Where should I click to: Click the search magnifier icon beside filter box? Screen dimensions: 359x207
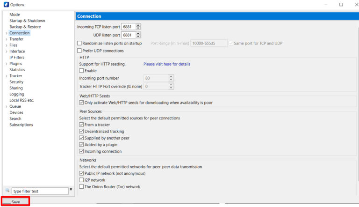(7, 190)
